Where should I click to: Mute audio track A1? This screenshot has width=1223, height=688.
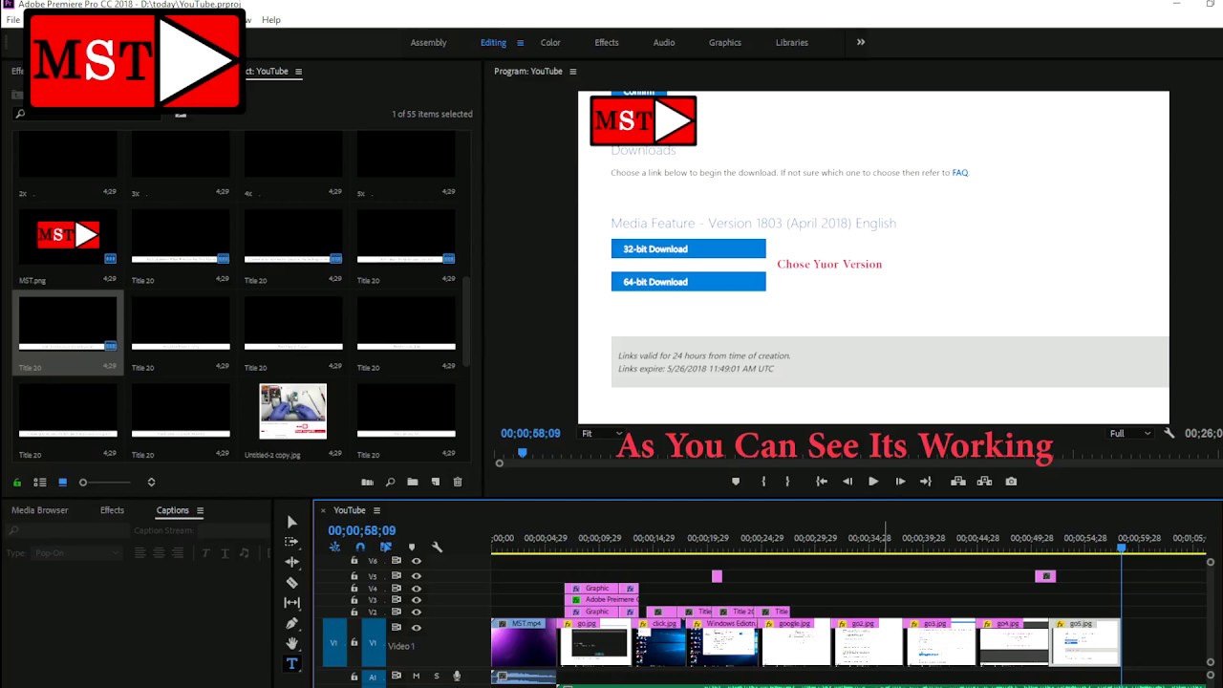click(x=416, y=677)
